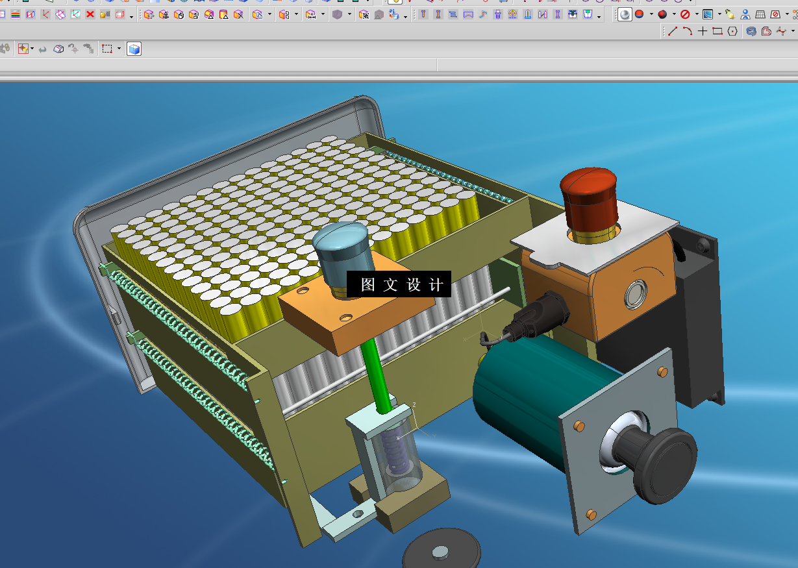The height and width of the screenshot is (568, 798).
Task: Click the red prohibition circle icon
Action: [x=685, y=14]
